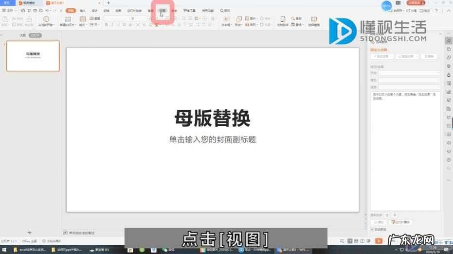Switch to the 插入 Insert tab
Image resolution: width=453 pixels, height=254 pixels.
(x=83, y=11)
